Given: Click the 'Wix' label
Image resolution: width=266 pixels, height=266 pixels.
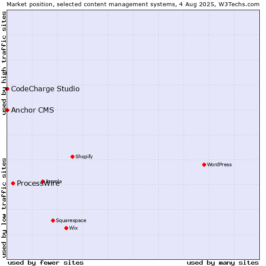Looking at the screenshot, I should (74, 228).
